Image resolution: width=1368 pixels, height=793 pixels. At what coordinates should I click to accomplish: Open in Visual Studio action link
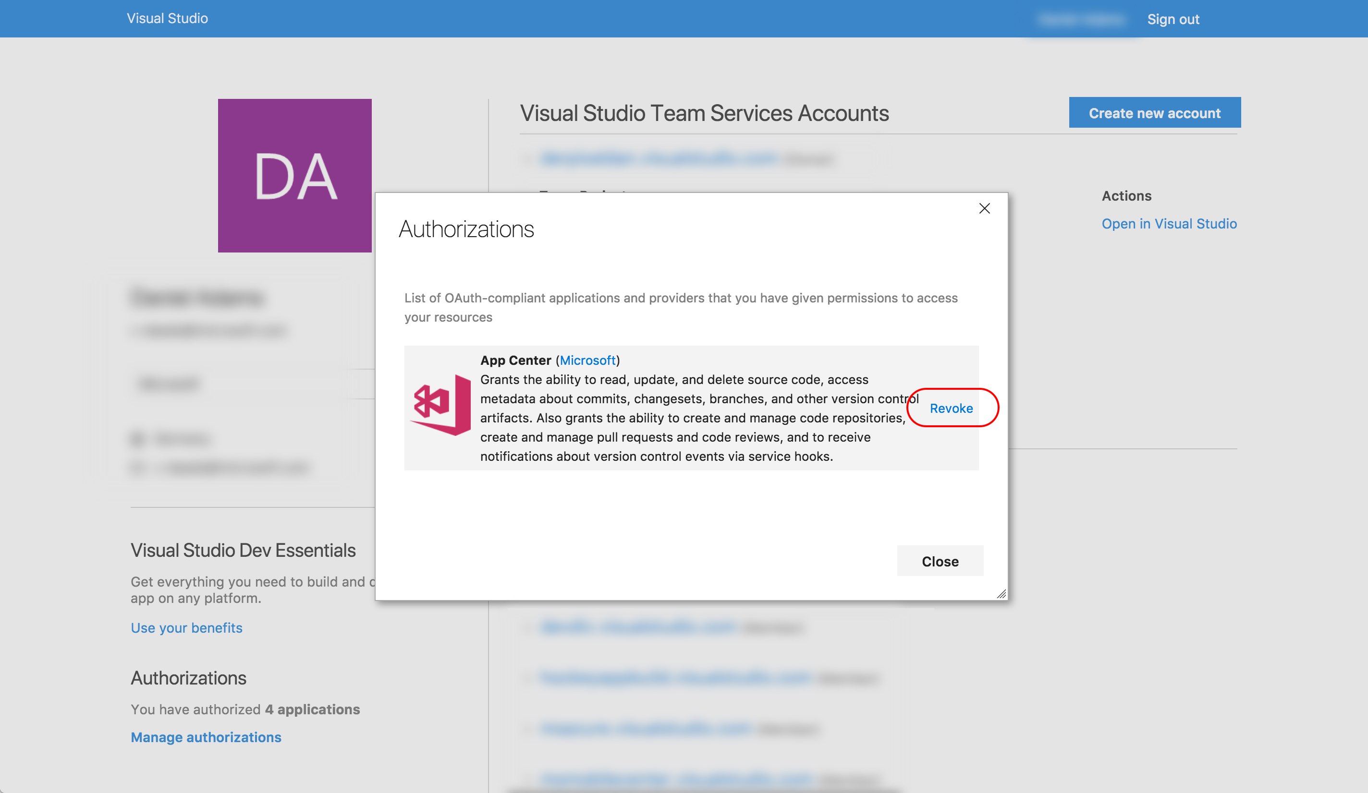tap(1169, 223)
